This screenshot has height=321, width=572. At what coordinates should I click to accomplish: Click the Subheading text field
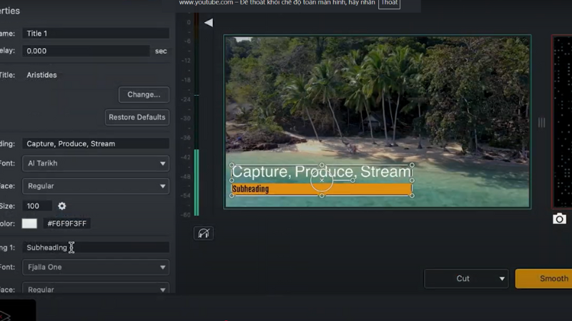(96, 248)
